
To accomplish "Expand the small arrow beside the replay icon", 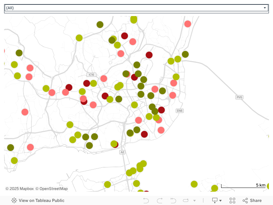I will [x=195, y=201].
